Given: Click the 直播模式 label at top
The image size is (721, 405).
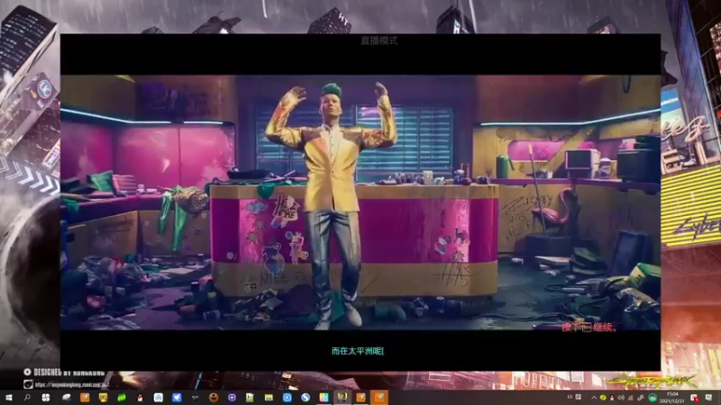Looking at the screenshot, I should [x=379, y=40].
